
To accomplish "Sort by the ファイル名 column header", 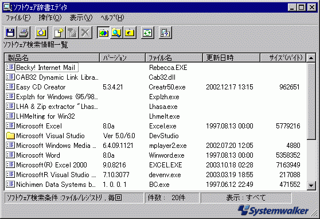I will (174, 58).
